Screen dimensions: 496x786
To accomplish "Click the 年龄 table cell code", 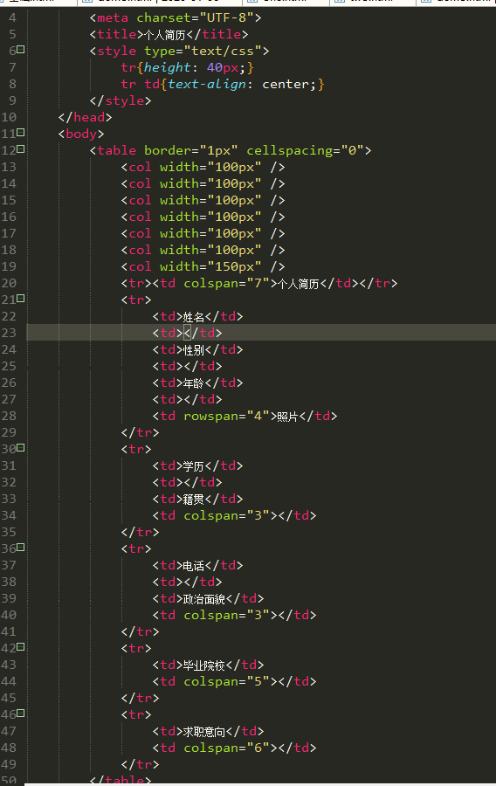I will click(197, 383).
